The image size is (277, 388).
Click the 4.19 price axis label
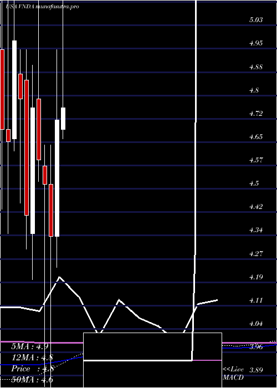[256, 277]
